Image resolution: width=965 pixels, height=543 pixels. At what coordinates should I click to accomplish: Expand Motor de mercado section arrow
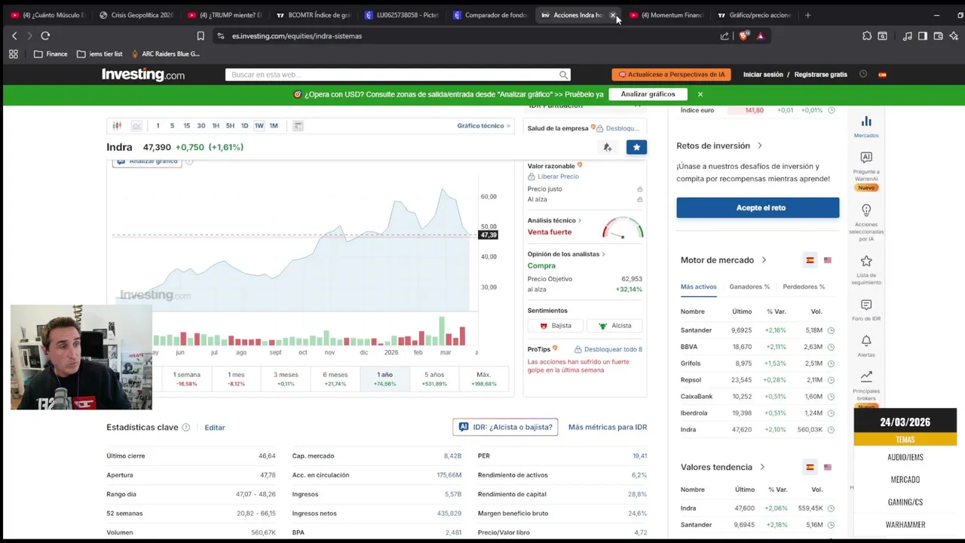764,260
